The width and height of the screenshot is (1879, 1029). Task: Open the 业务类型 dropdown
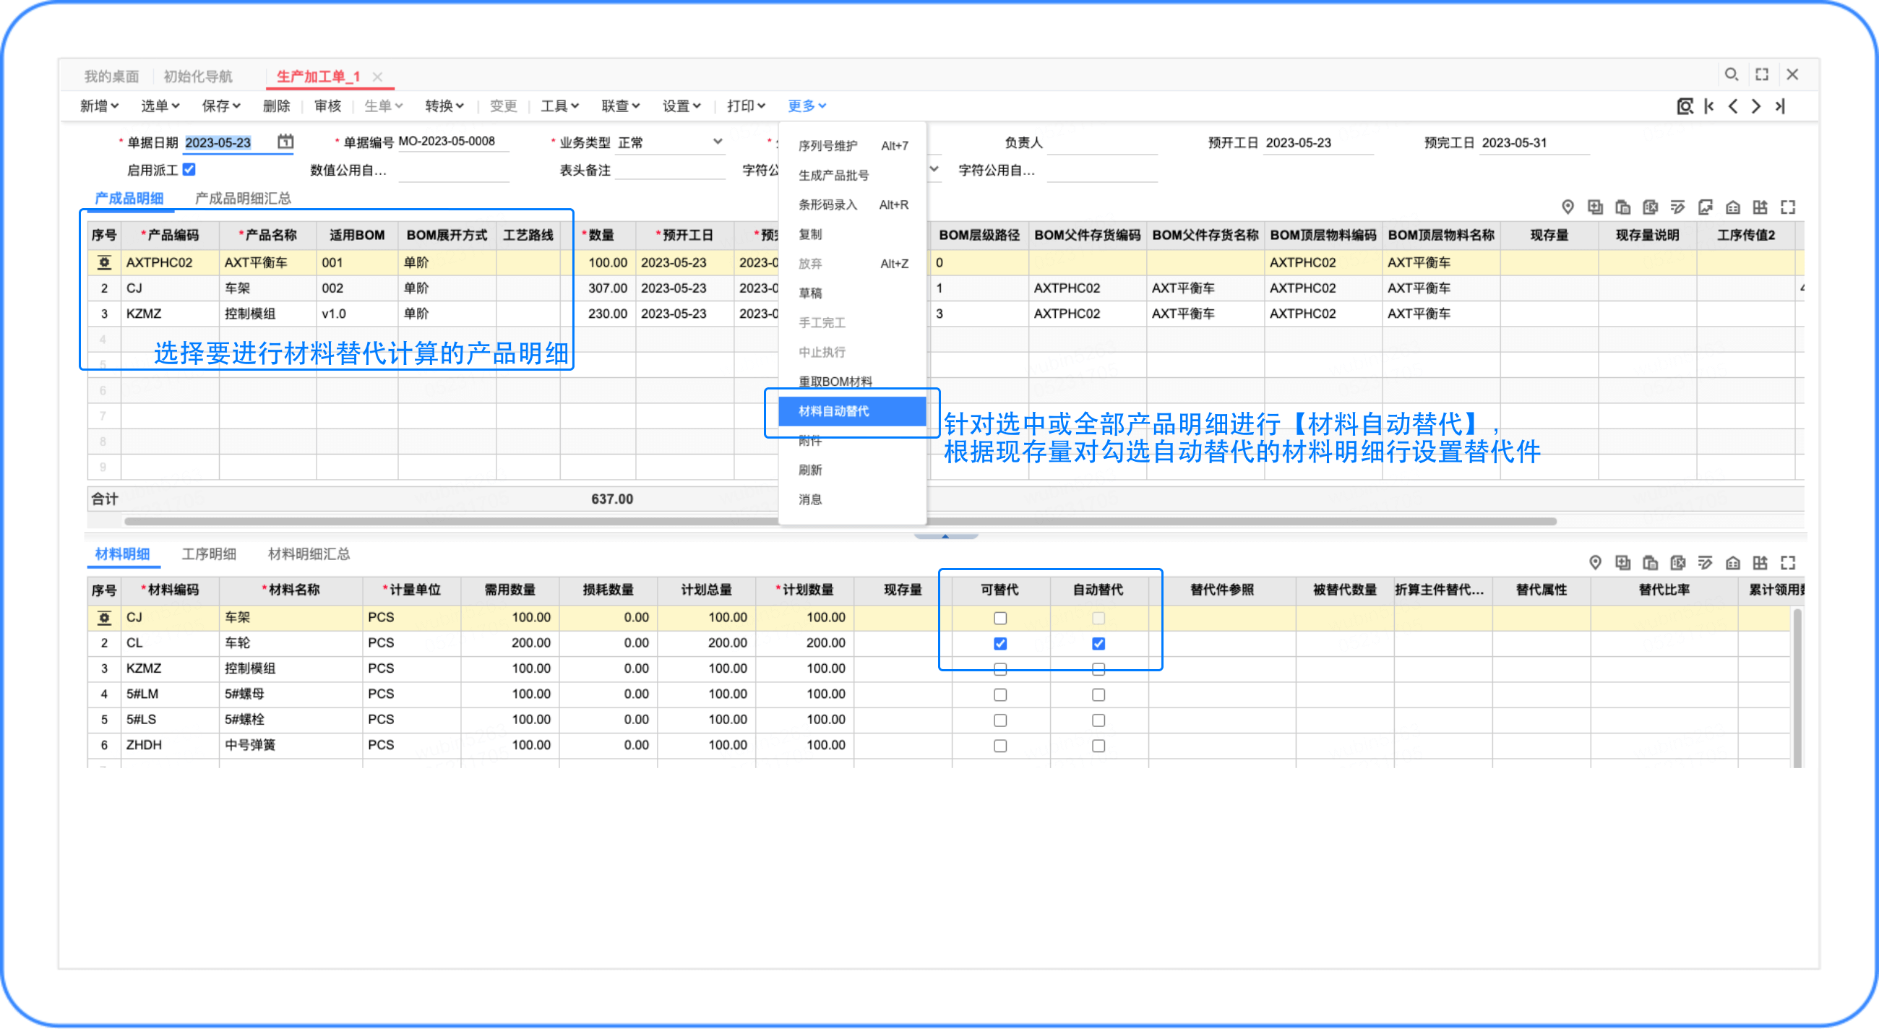click(717, 142)
